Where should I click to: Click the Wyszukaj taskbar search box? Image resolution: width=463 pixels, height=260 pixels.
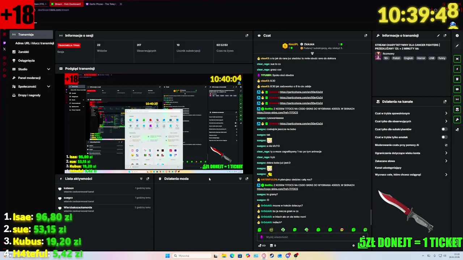[x=192, y=256]
